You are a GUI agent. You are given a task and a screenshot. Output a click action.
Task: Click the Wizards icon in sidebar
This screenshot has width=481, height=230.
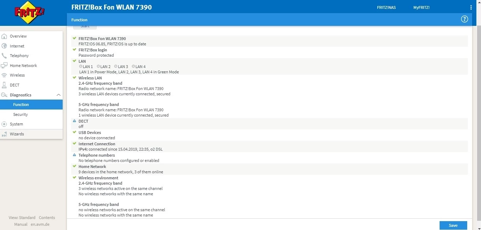[x=4, y=134]
